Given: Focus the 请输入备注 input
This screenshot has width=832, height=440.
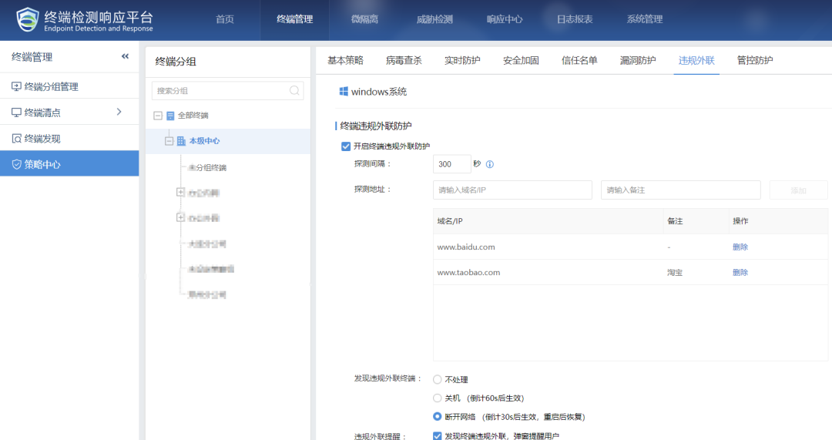Looking at the screenshot, I should (681, 190).
